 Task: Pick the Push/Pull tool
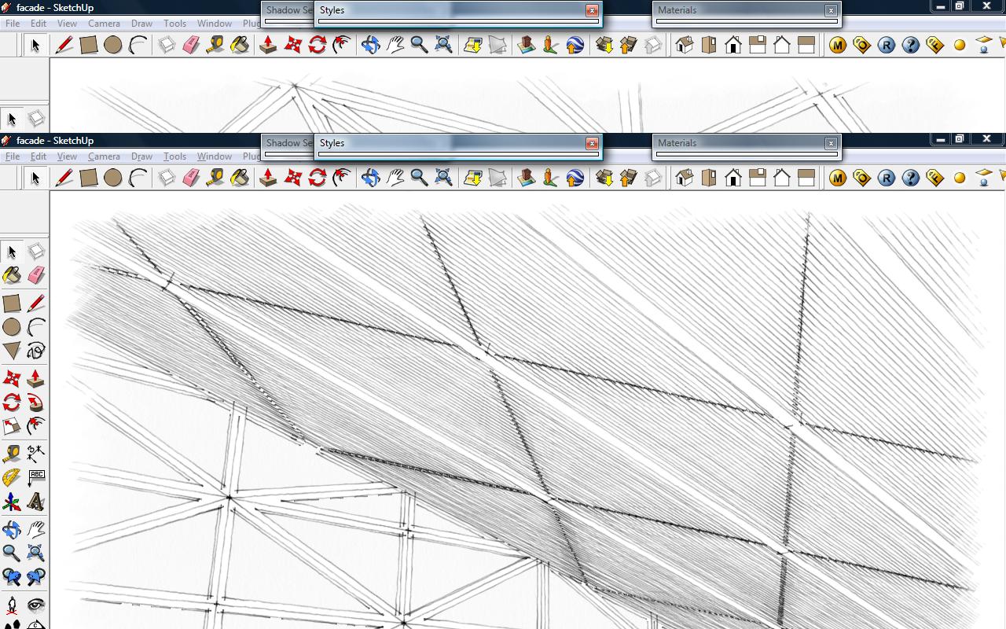(37, 378)
